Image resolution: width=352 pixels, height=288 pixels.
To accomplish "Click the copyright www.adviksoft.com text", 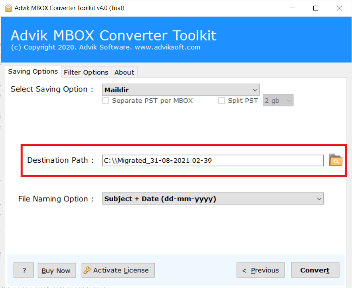I will 106,47.
